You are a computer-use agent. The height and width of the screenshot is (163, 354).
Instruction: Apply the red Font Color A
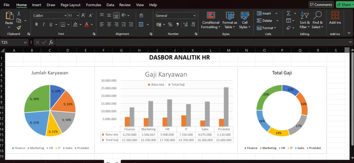86,25
